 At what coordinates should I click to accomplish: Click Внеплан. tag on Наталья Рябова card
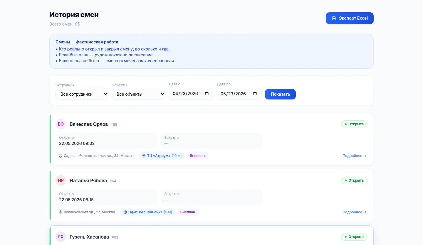click(x=188, y=212)
